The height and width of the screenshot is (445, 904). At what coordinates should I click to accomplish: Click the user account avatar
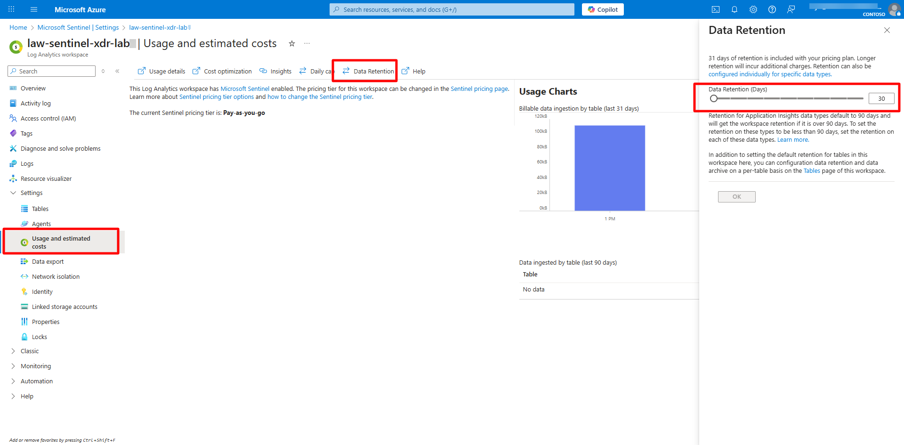pos(894,9)
